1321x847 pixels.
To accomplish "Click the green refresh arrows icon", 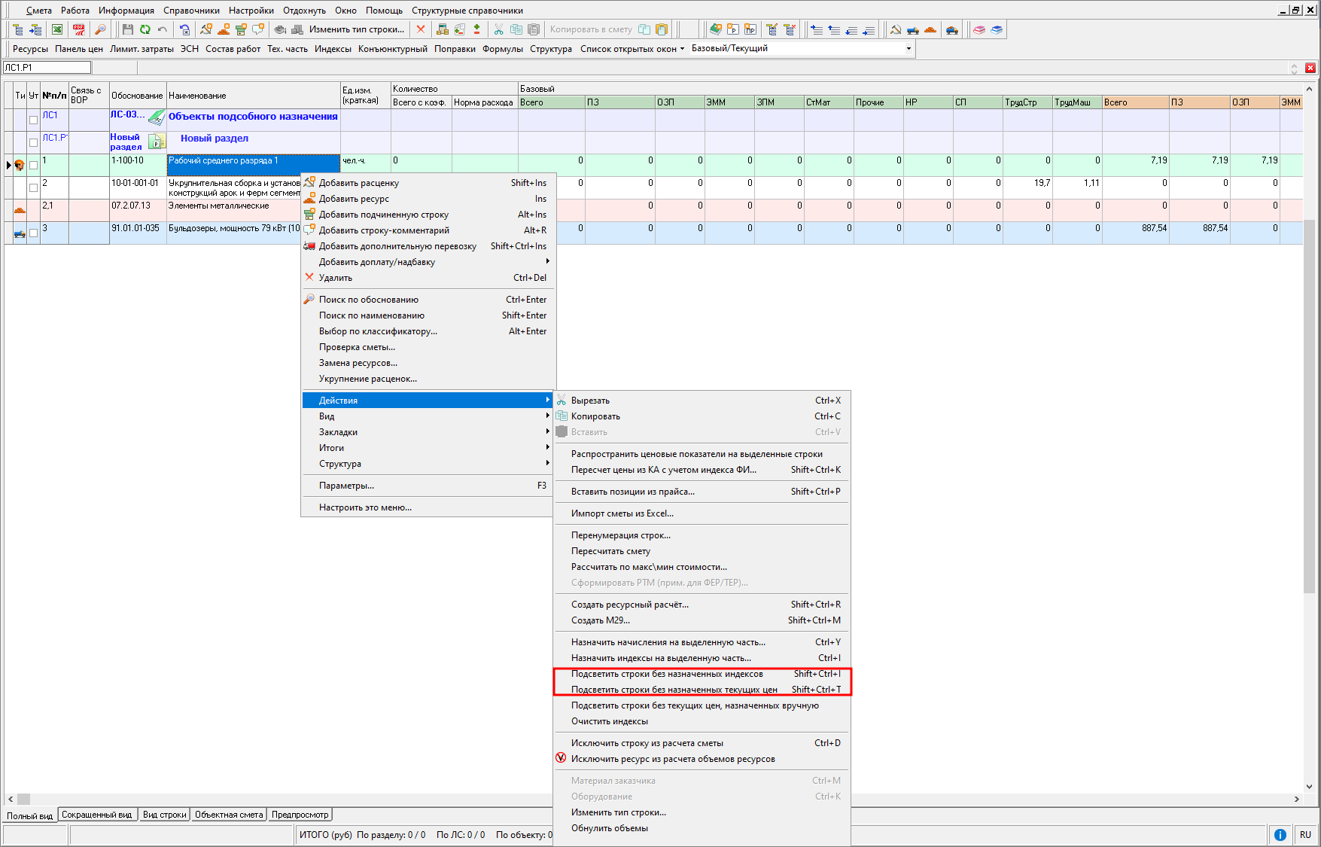I will pos(145,29).
